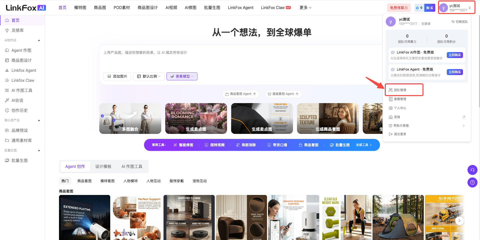Click the 免费得算力 button

pos(399,8)
